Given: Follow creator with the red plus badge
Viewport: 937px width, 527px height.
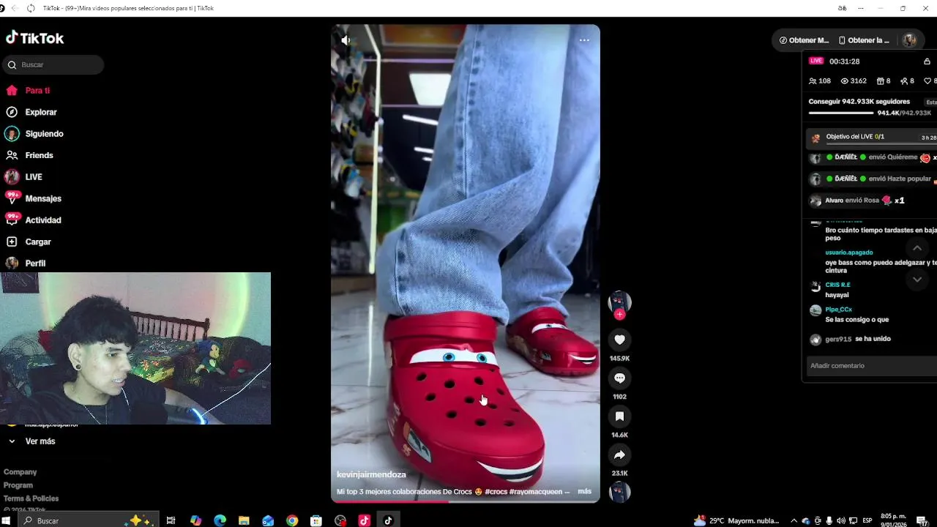Looking at the screenshot, I should coord(619,315).
